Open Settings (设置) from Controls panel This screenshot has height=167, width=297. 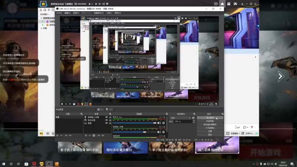(210, 131)
